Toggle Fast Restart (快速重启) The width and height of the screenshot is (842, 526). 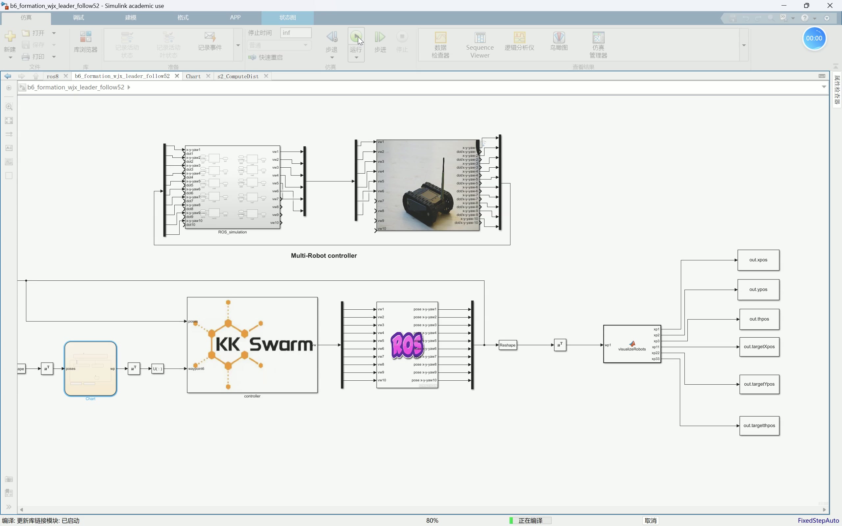pyautogui.click(x=266, y=58)
